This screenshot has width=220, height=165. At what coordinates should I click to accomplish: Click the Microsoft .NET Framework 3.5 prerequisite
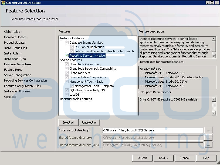165,73
